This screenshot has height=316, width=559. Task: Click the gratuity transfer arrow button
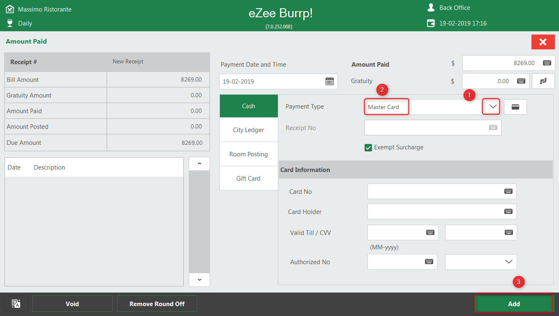pos(543,81)
